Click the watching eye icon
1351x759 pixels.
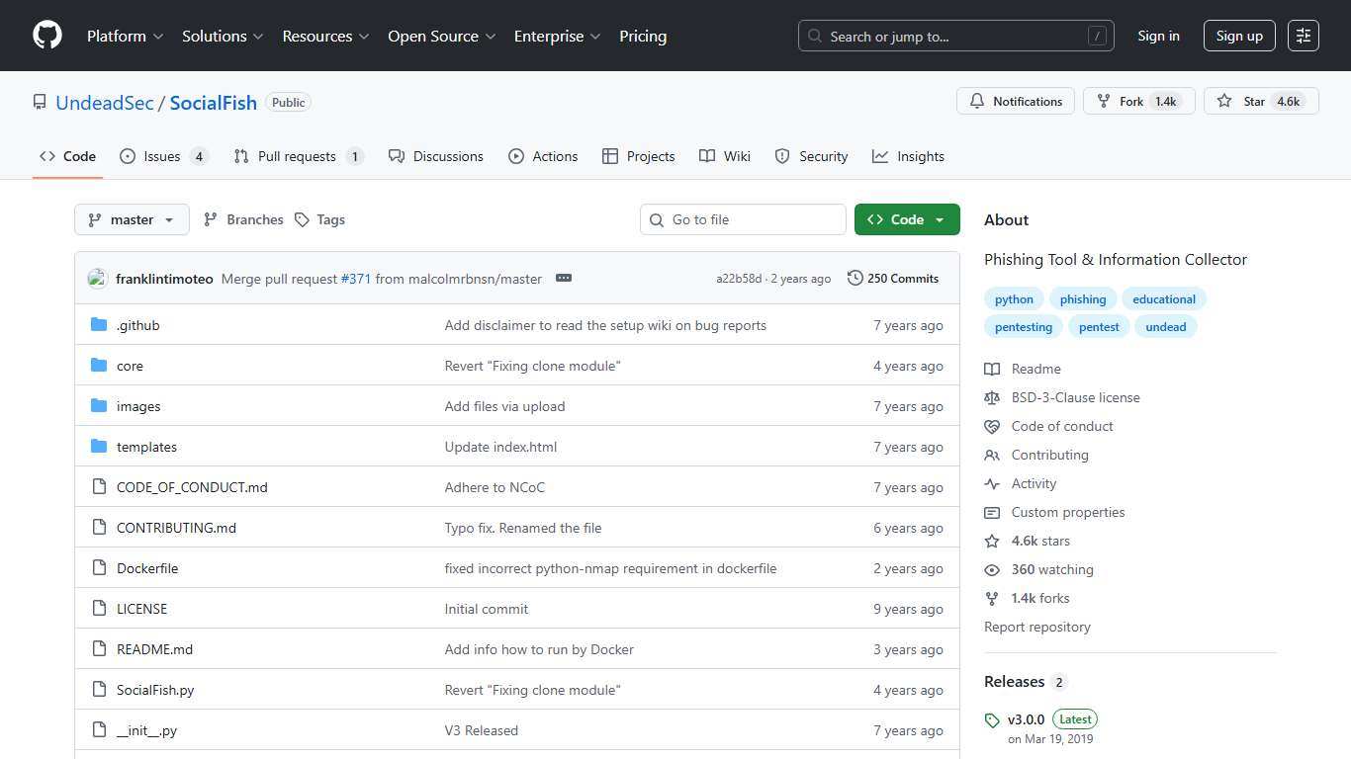[992, 569]
